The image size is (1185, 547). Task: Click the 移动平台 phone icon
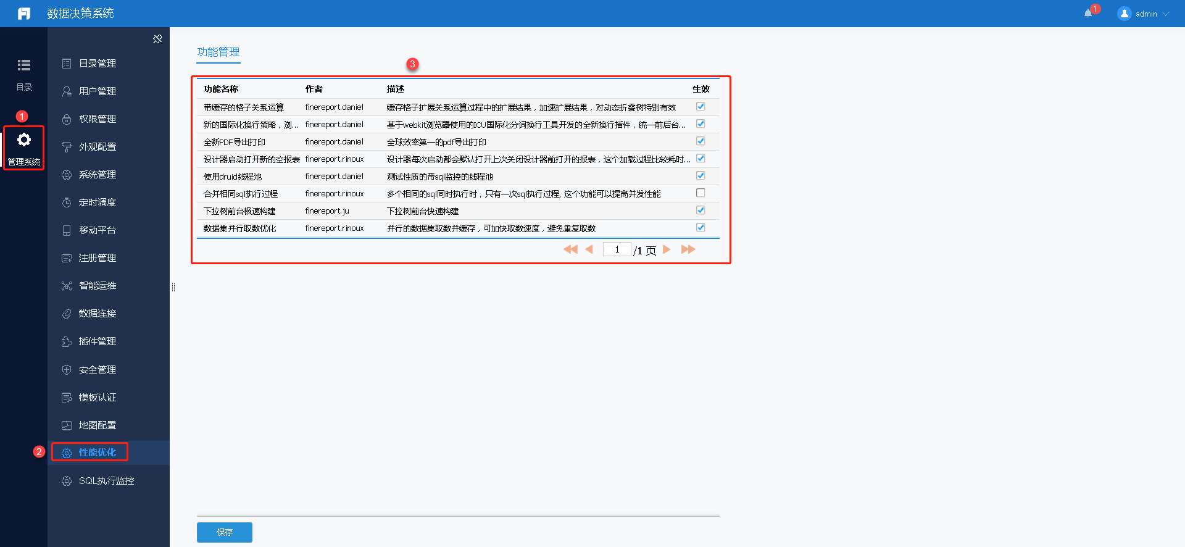[x=67, y=230]
